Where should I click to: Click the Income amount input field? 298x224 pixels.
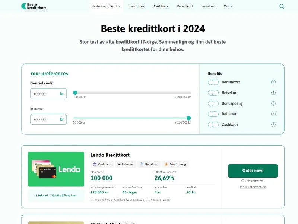[48, 119]
